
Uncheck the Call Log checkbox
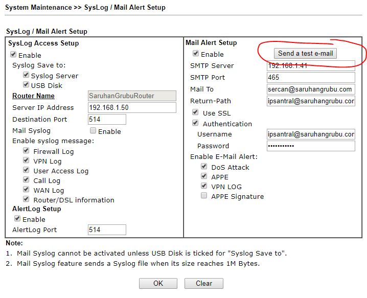click(26, 180)
